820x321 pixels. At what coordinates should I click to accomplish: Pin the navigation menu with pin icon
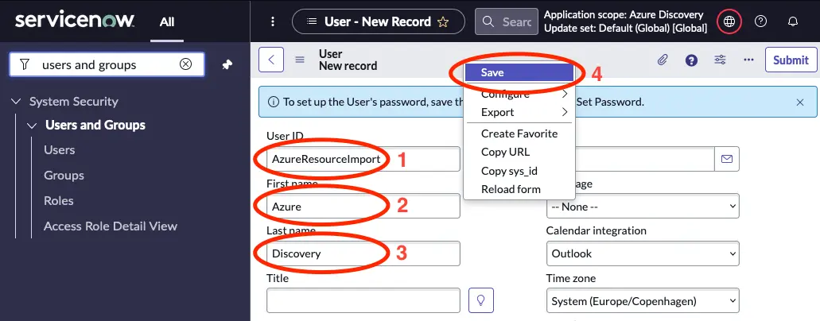click(x=227, y=64)
